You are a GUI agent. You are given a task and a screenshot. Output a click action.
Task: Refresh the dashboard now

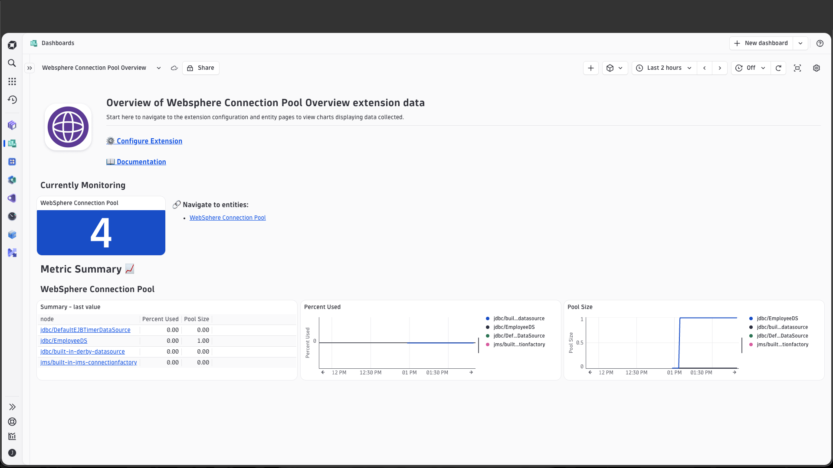[x=778, y=68]
